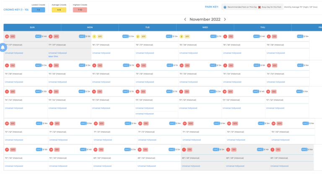Open Universal Hollywood link for November 6
The image size is (322, 177).
pos(14,82)
